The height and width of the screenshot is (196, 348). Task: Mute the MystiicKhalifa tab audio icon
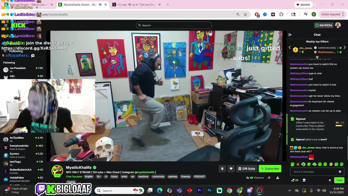pos(100,5)
